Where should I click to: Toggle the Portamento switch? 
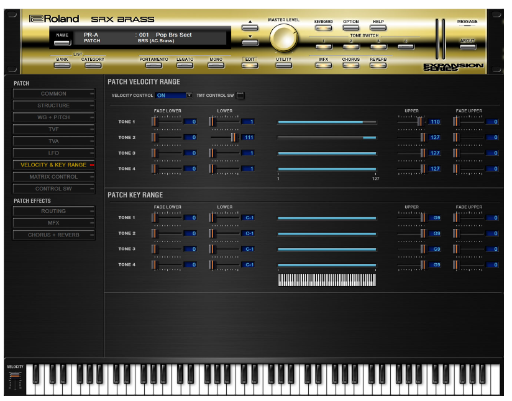tap(153, 65)
